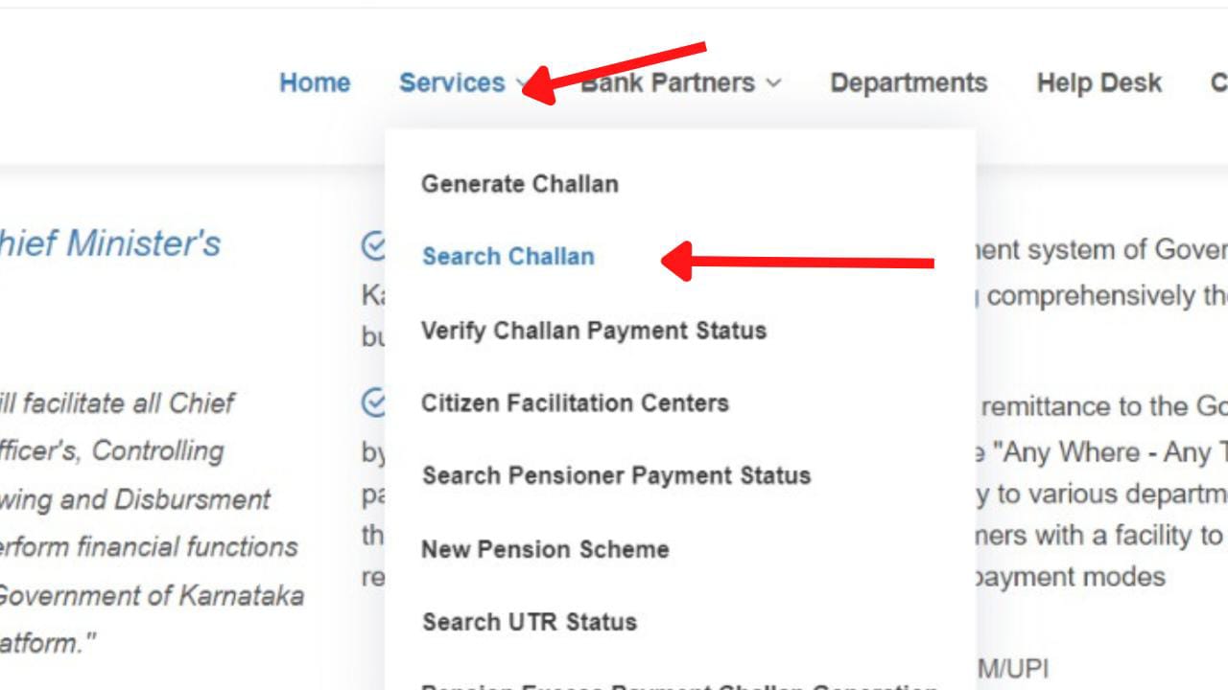Select Generate Challan from the menu
Screen dimensions: 1228x690
click(x=520, y=184)
